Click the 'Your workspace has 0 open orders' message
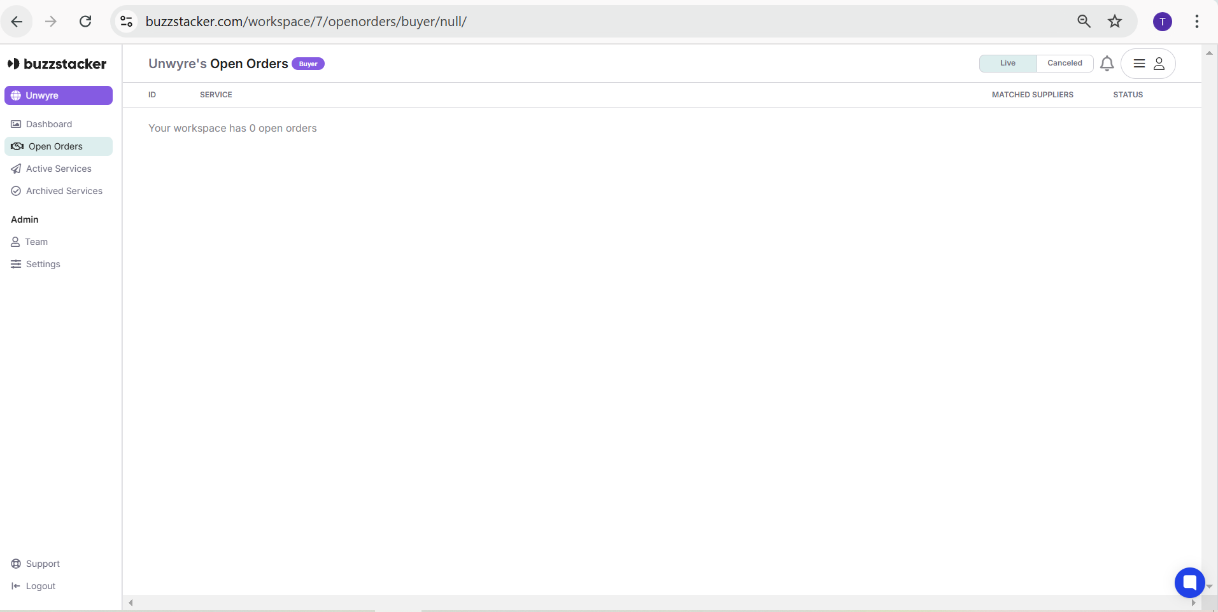The width and height of the screenshot is (1218, 612). pos(232,128)
